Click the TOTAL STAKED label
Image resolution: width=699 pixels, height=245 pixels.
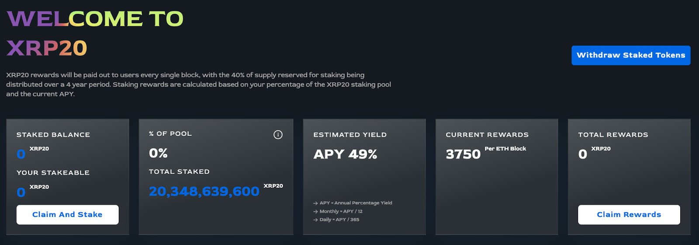tap(179, 172)
